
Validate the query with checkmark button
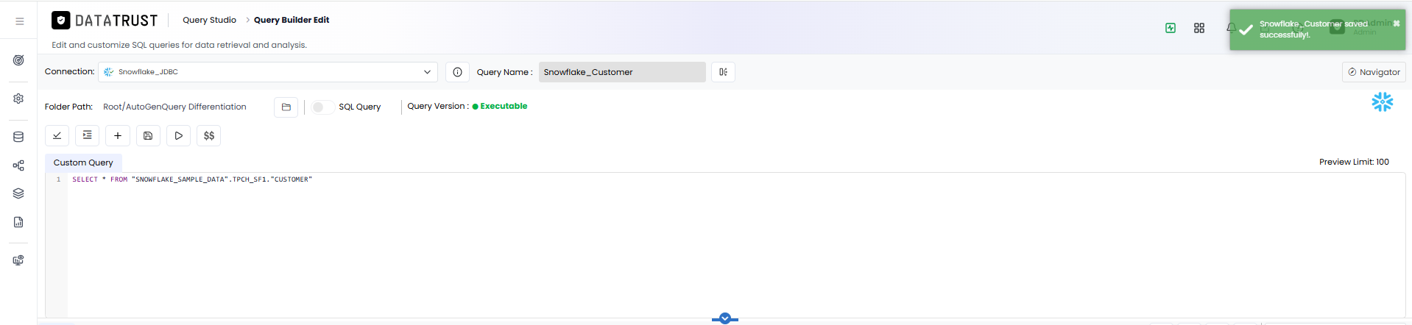(x=57, y=135)
